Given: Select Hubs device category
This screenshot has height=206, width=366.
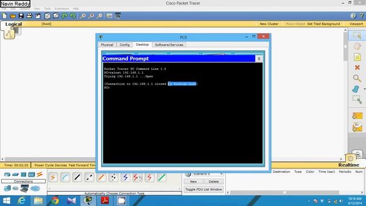Looking at the screenshot, I should (x=23, y=175).
